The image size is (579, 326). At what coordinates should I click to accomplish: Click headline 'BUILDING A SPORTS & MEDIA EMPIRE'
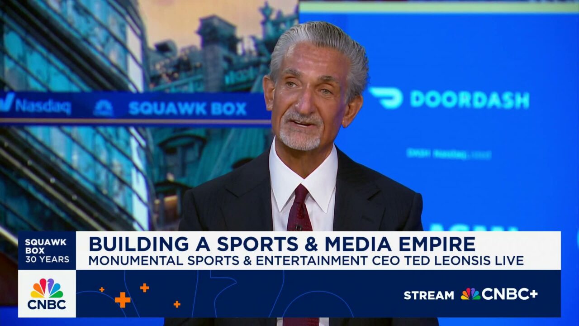282,244
